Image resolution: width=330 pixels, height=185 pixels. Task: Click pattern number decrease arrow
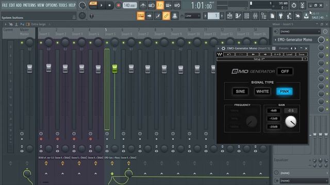pyautogui.click(x=205, y=16)
